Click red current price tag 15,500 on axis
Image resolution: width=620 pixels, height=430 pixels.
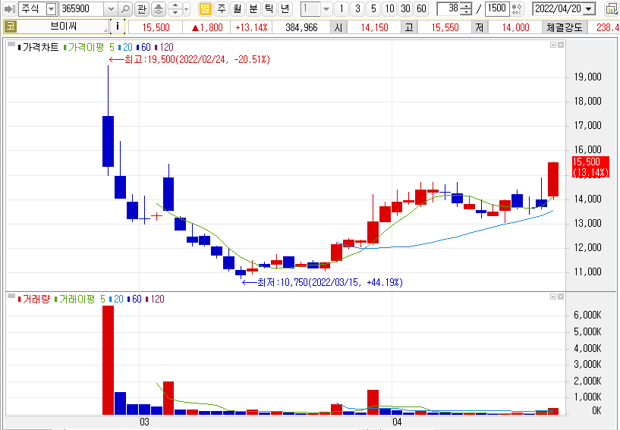pyautogui.click(x=590, y=167)
